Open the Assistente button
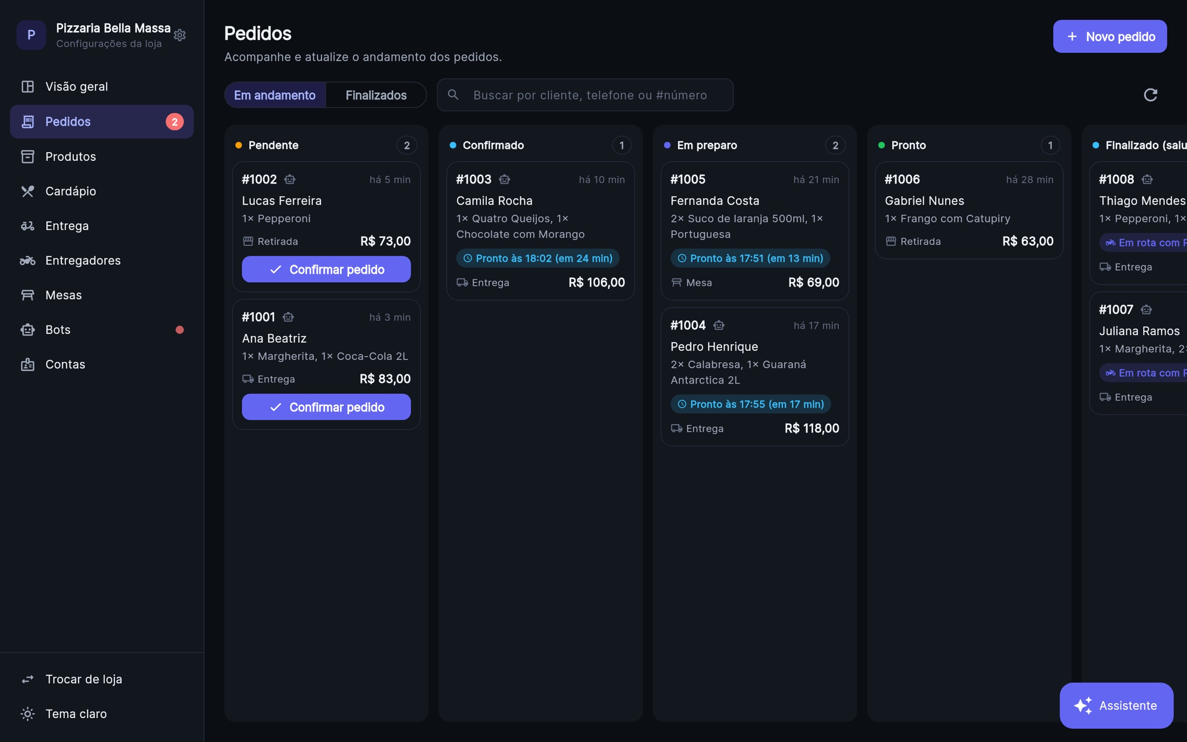 [1116, 705]
